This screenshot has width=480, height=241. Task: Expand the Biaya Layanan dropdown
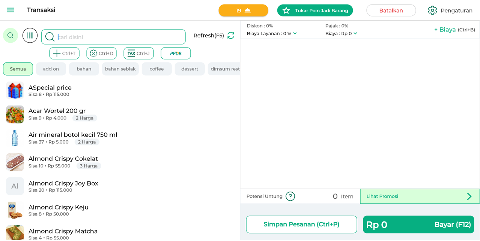[x=295, y=34]
